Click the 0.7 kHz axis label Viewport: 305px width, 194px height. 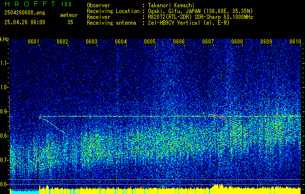point(4,160)
